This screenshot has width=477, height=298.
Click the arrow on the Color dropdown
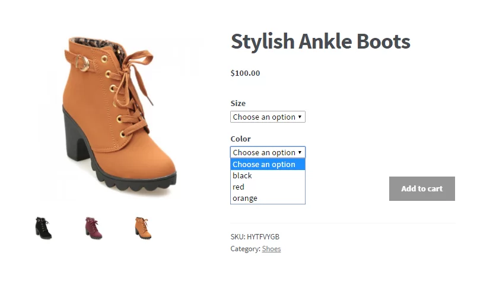(300, 153)
